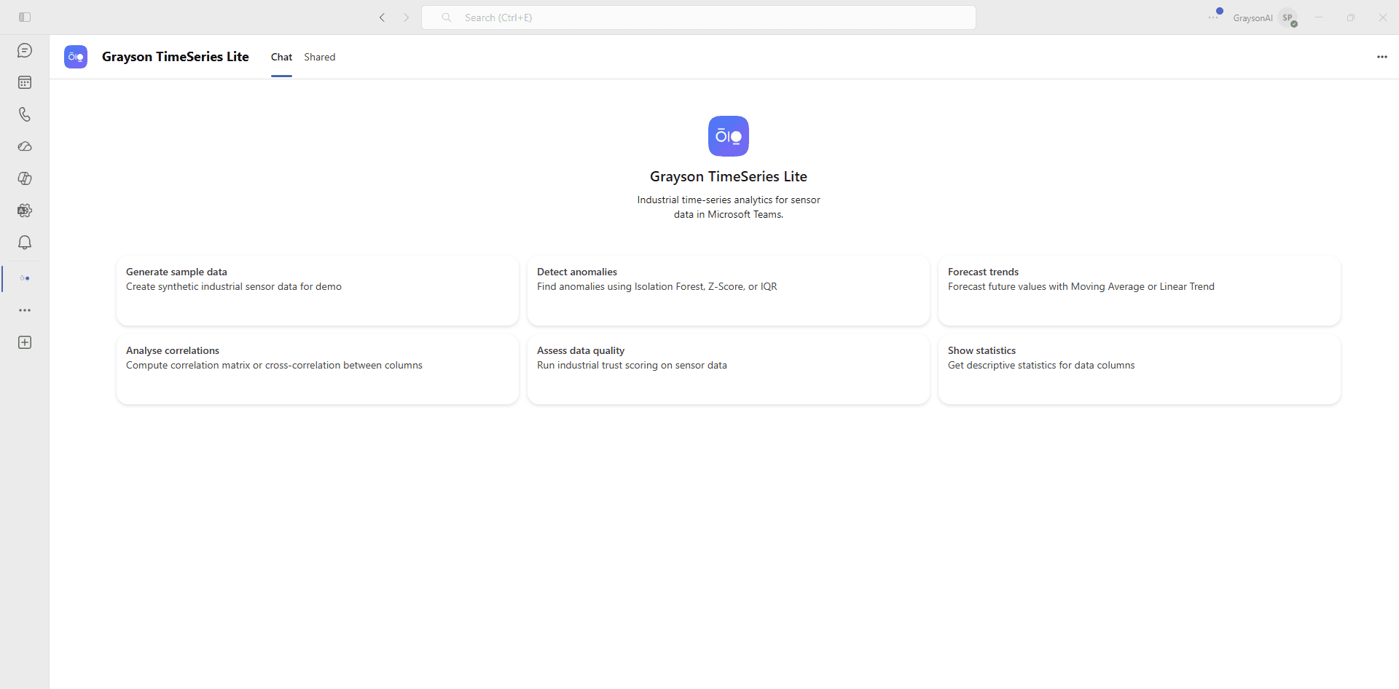Select the Show statistics card
This screenshot has height=689, width=1399.
click(x=1140, y=369)
